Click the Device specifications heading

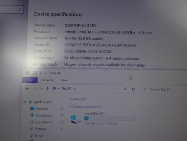(58, 14)
